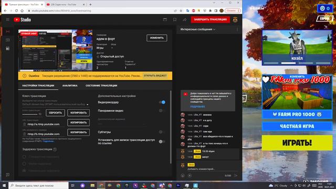Open the chat three-dot options menu

click(x=237, y=29)
